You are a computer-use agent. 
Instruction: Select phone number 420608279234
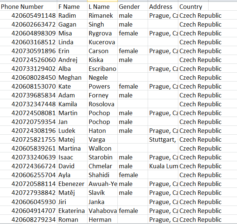pyautogui.click(x=28, y=219)
